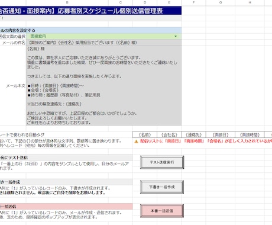The width and height of the screenshot is (272, 225).
Task: Select column F header
Action: pyautogui.click(x=193, y=2)
